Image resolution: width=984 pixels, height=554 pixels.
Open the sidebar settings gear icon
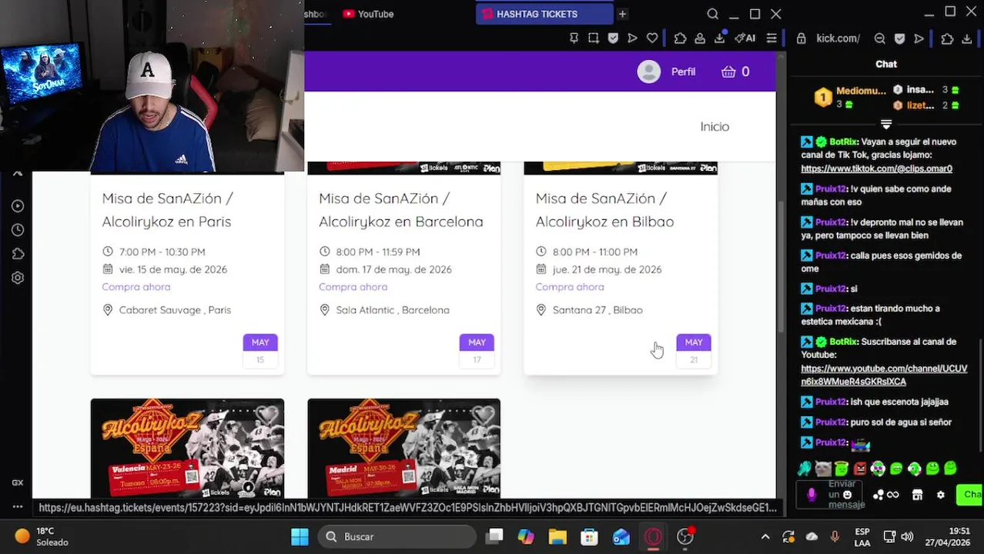[18, 278]
